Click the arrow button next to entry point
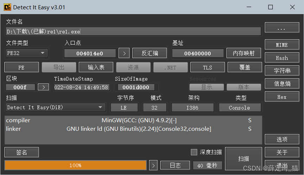Image resolution: width=304 pixels, height=175 pixels. [x=124, y=53]
